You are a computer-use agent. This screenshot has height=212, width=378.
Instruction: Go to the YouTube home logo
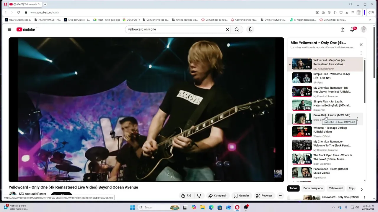(x=26, y=29)
